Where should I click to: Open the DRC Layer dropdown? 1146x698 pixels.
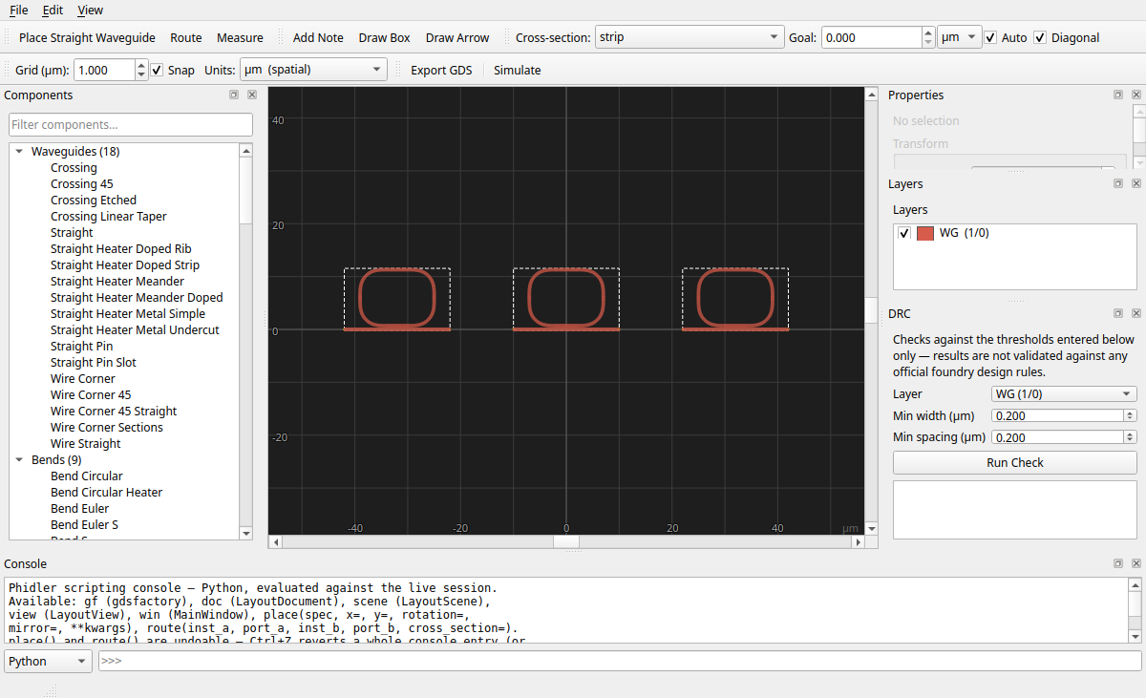(1064, 394)
